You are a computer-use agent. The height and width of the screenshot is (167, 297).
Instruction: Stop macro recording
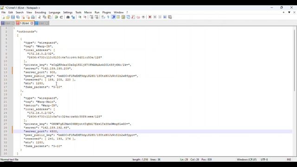point(155,17)
